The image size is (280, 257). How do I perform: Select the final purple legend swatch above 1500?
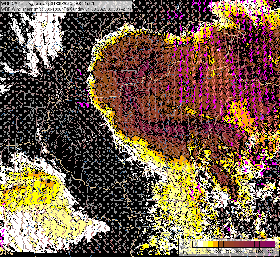click(273, 244)
